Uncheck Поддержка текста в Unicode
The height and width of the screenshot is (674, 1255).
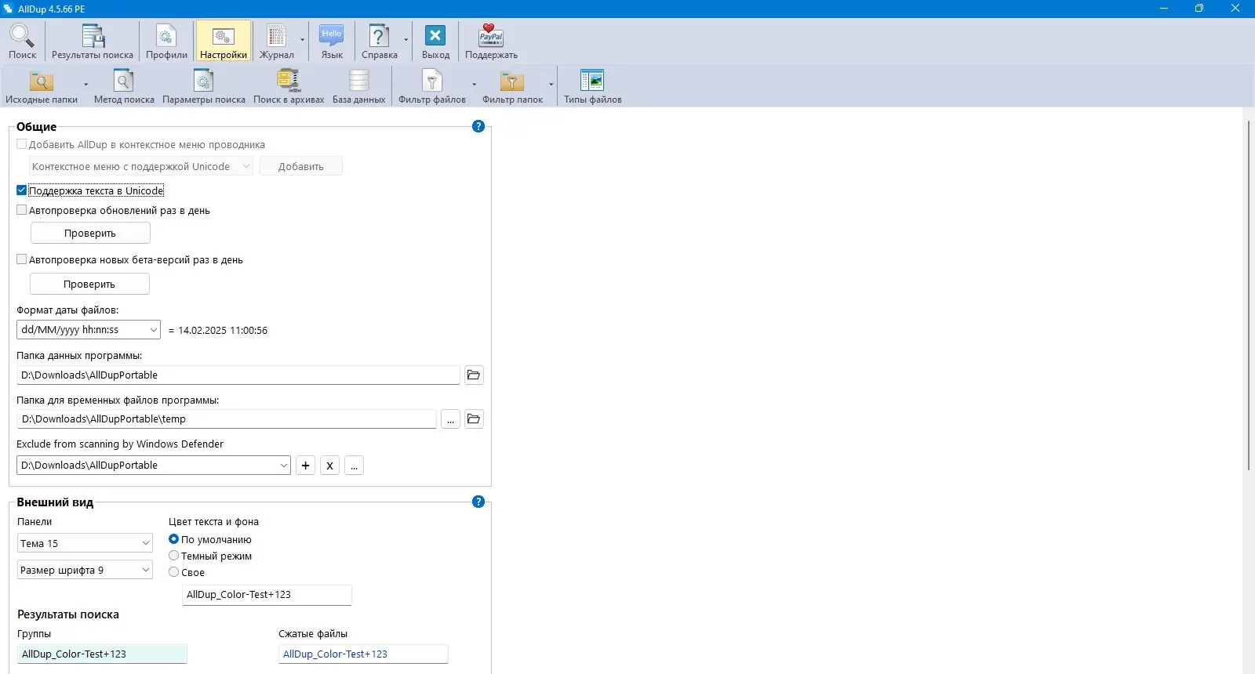pos(22,190)
